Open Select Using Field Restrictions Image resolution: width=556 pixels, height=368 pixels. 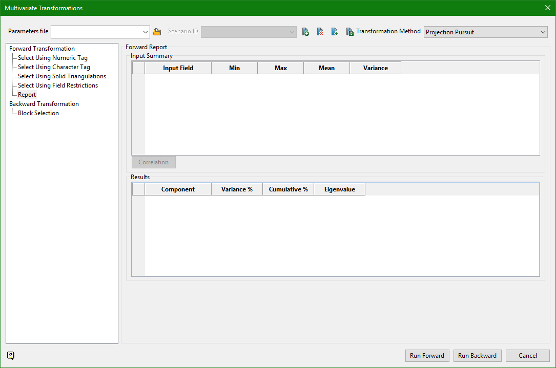point(57,85)
